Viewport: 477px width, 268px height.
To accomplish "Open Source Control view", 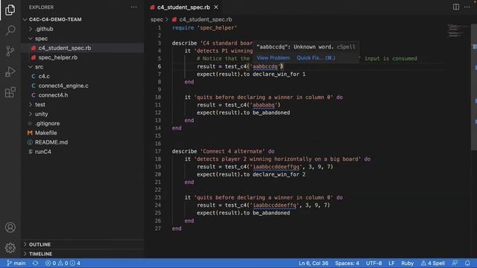I will point(10,51).
